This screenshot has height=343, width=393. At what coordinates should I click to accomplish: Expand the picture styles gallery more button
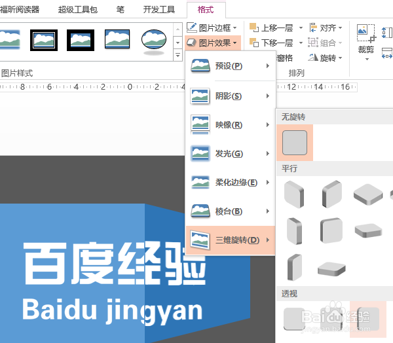tap(178, 55)
